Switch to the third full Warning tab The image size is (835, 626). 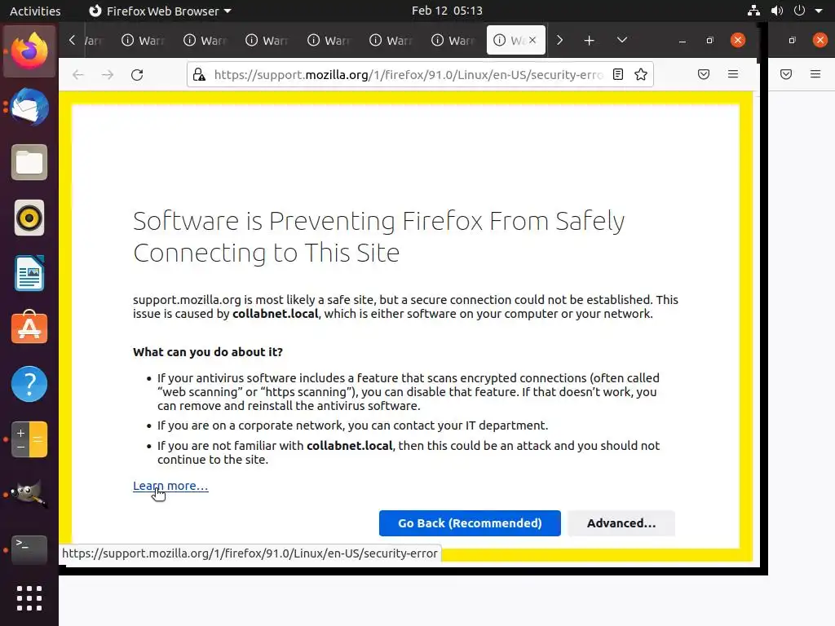pos(267,41)
